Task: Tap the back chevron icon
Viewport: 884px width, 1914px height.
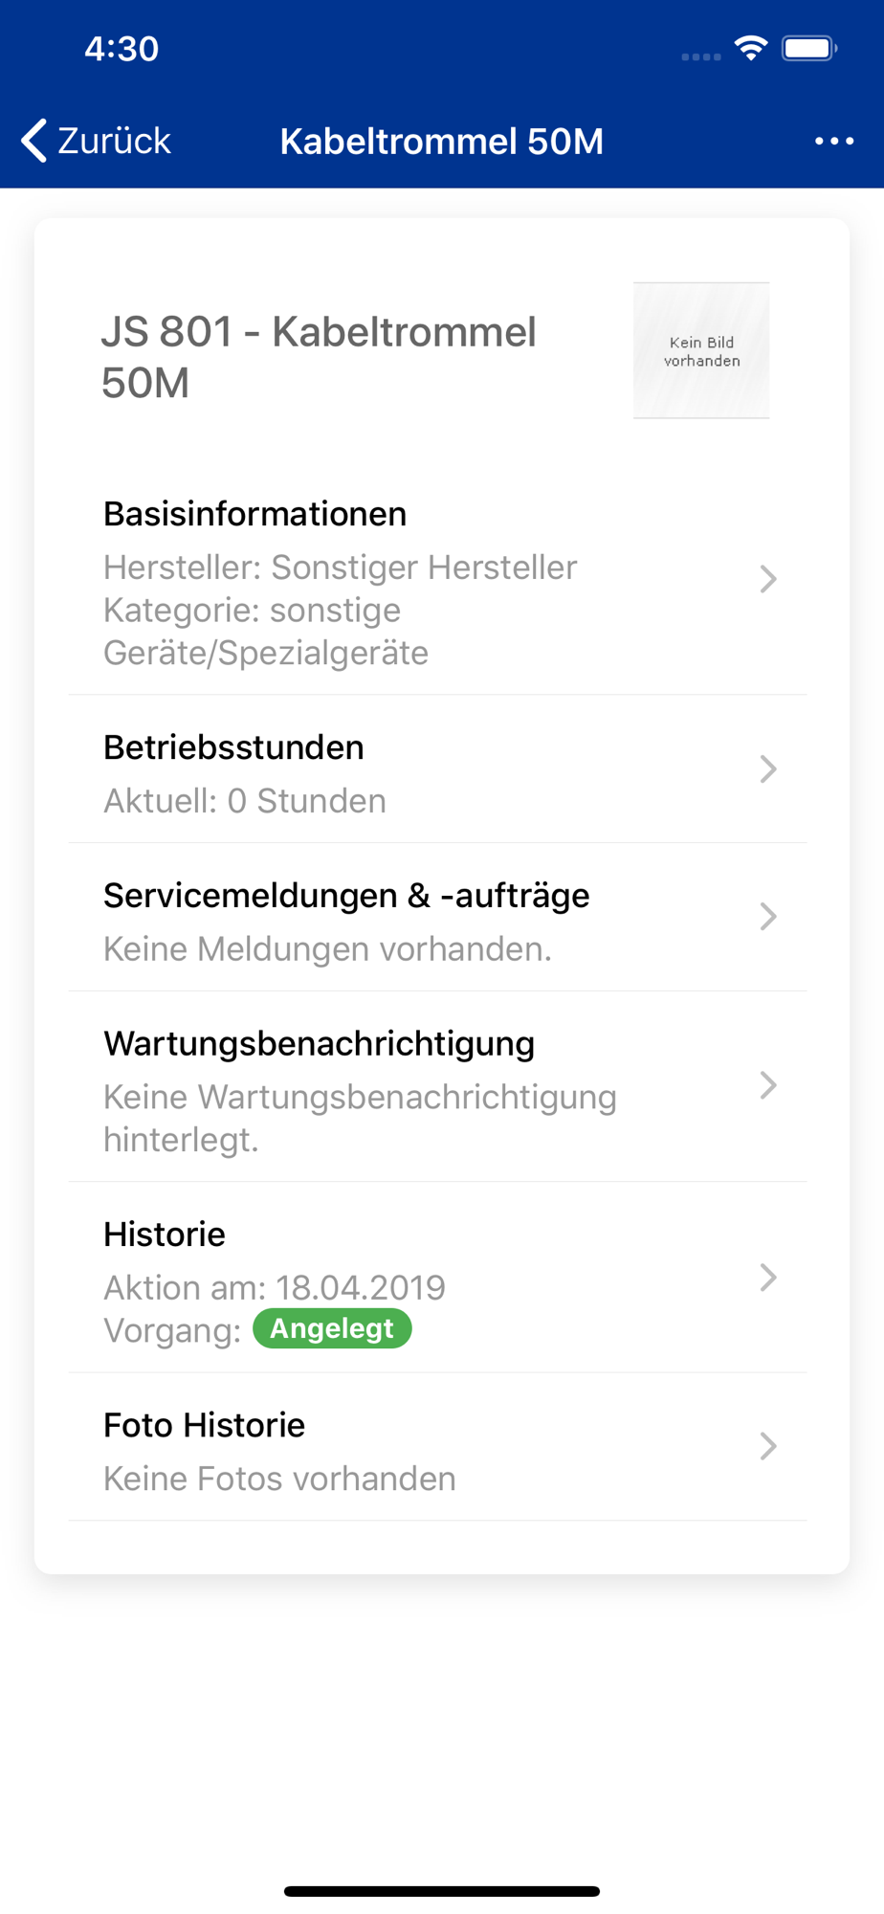Action: [34, 141]
